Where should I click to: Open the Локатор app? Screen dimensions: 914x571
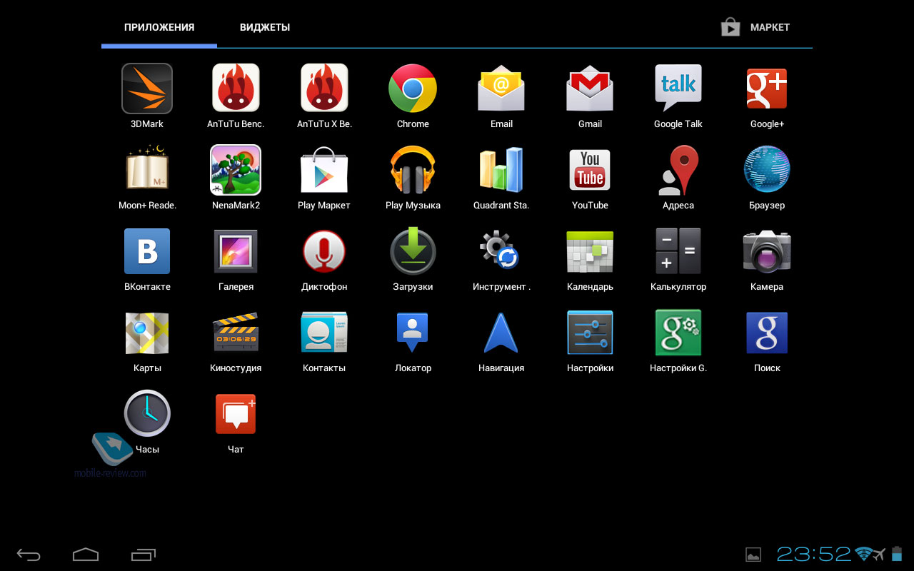413,333
